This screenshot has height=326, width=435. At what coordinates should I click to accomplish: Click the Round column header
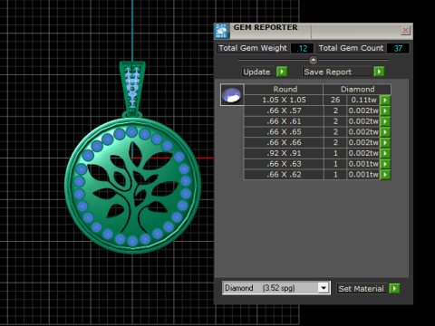point(284,89)
